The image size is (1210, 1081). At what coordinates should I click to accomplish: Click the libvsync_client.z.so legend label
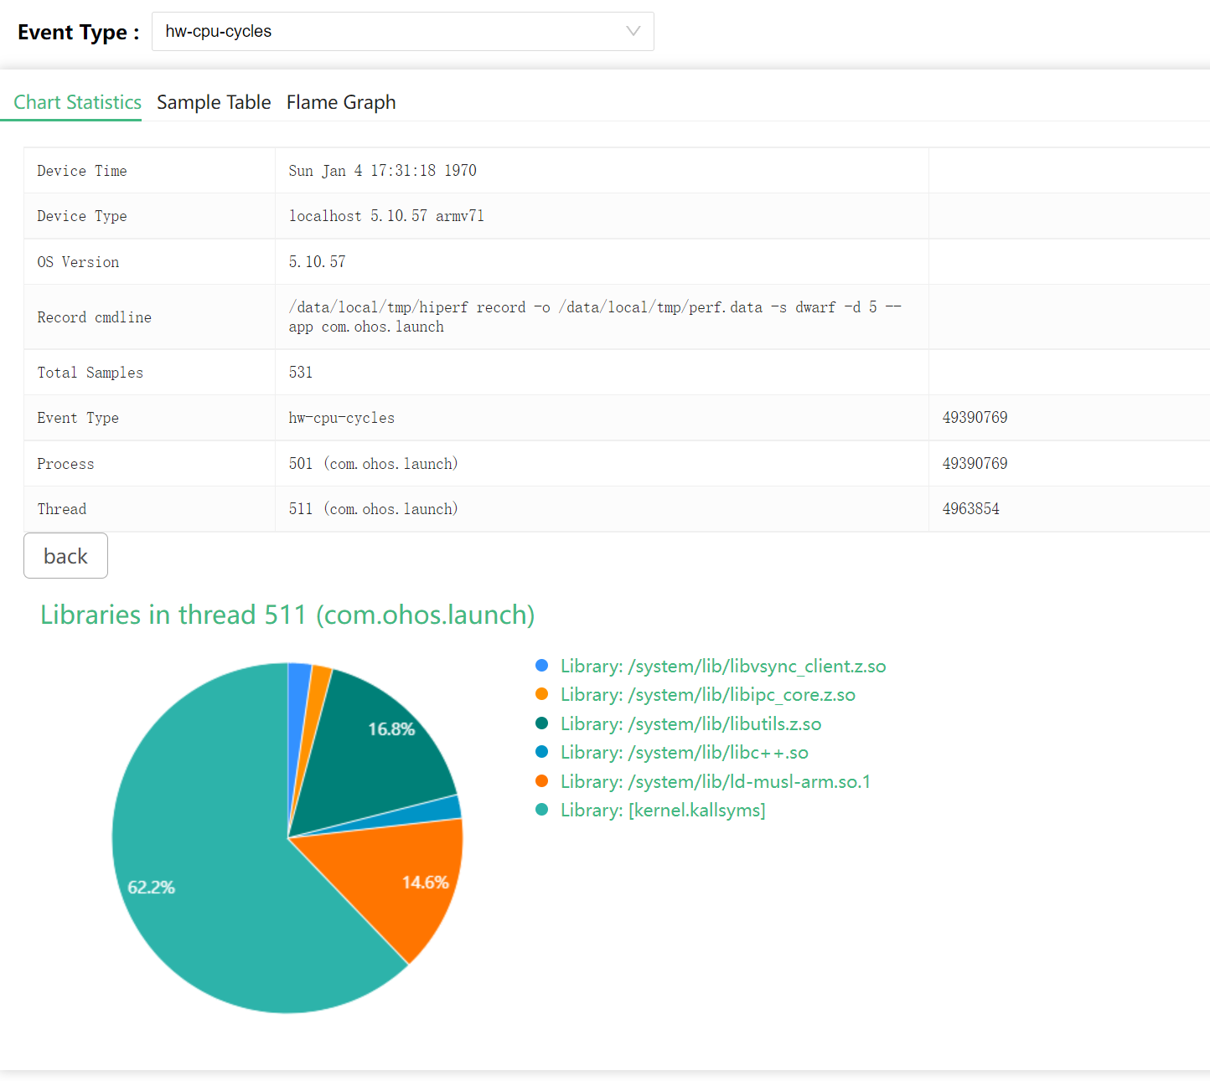(x=722, y=667)
